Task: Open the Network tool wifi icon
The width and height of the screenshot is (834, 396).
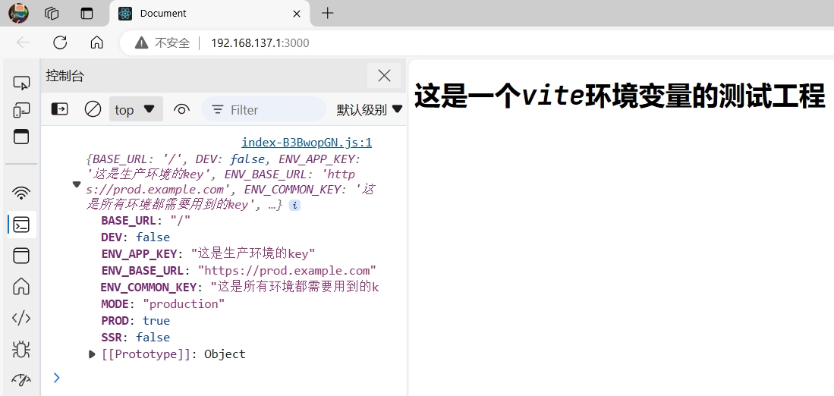Action: 21,193
